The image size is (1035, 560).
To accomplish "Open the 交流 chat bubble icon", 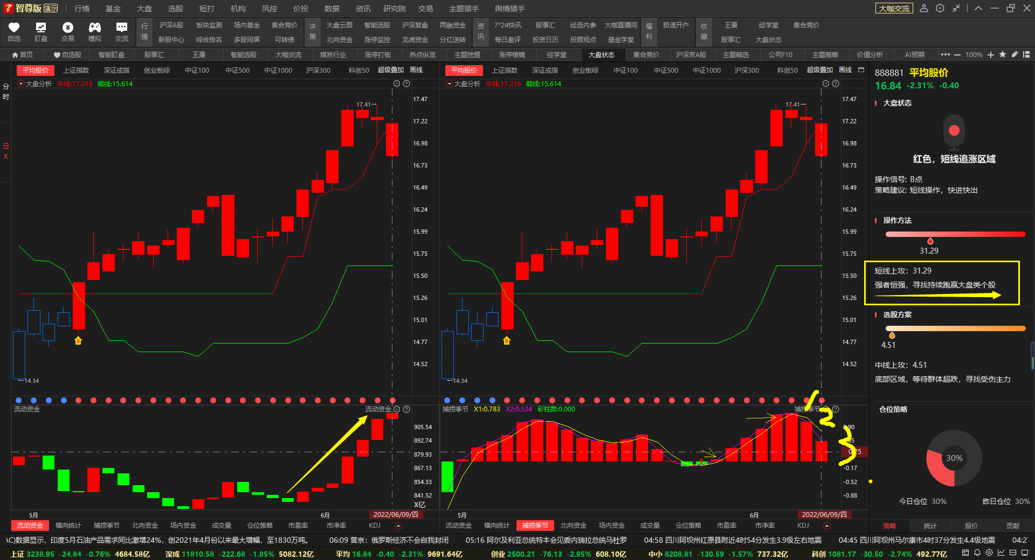I will pos(122,31).
